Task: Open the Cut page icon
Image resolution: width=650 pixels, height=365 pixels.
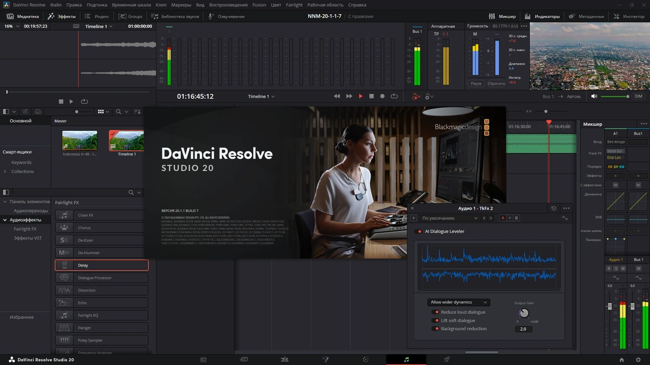Action: pos(244,360)
